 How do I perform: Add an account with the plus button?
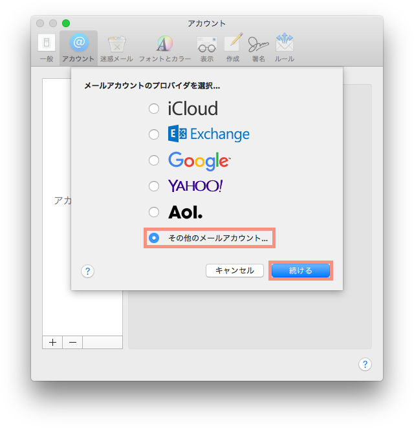click(52, 342)
